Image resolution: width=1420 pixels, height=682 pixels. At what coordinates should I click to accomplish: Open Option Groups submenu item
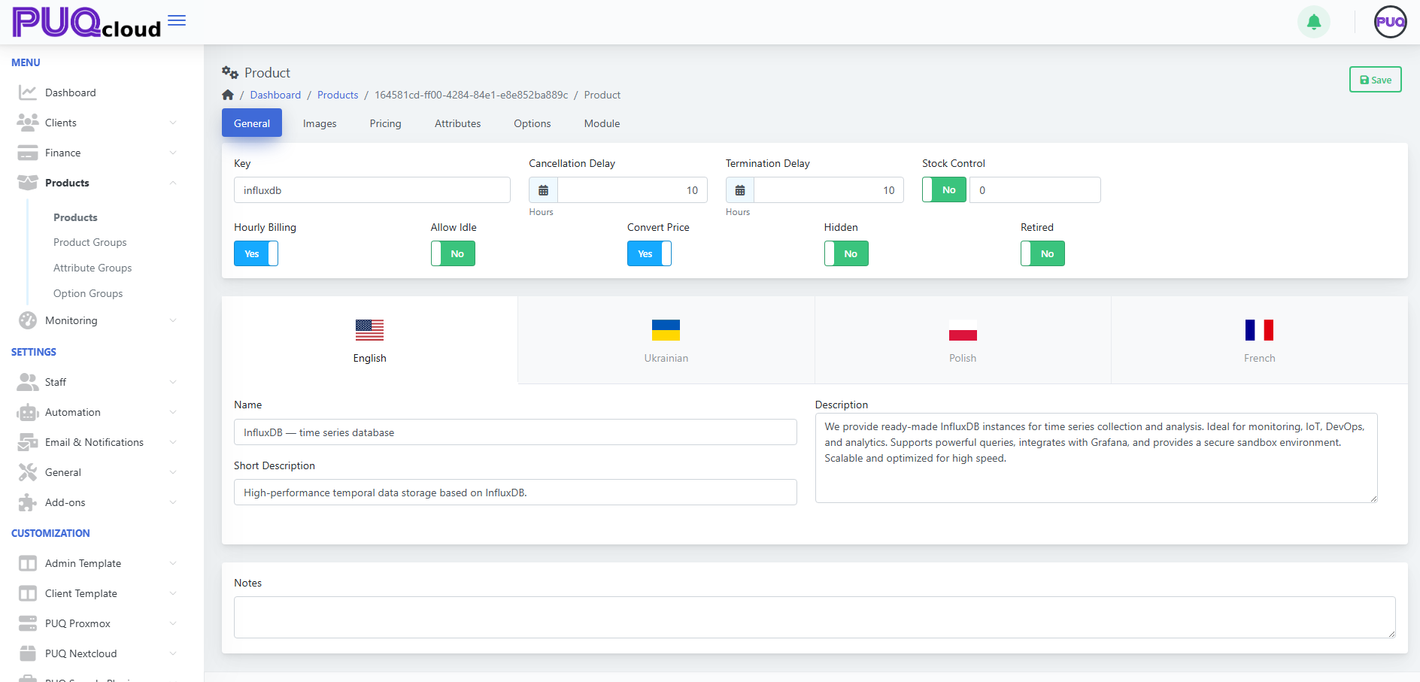88,293
